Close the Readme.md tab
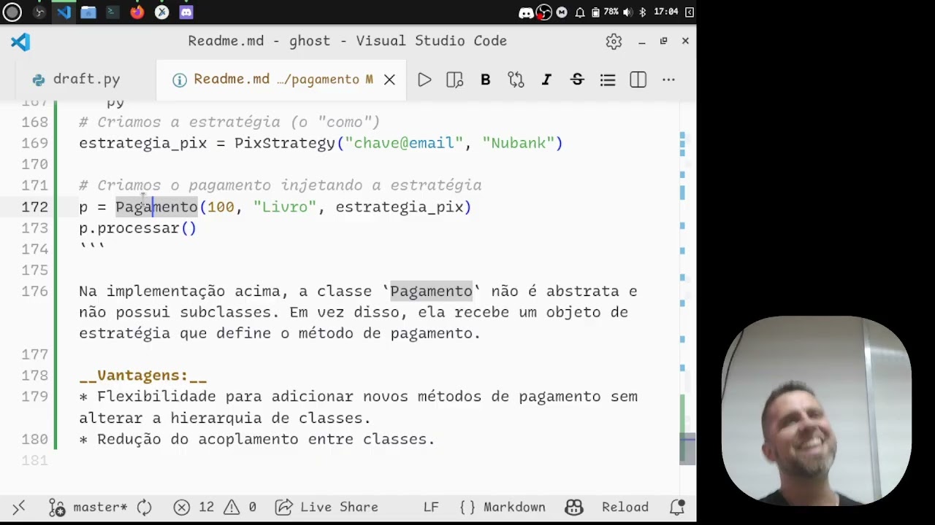Viewport: 935px width, 525px height. click(389, 79)
